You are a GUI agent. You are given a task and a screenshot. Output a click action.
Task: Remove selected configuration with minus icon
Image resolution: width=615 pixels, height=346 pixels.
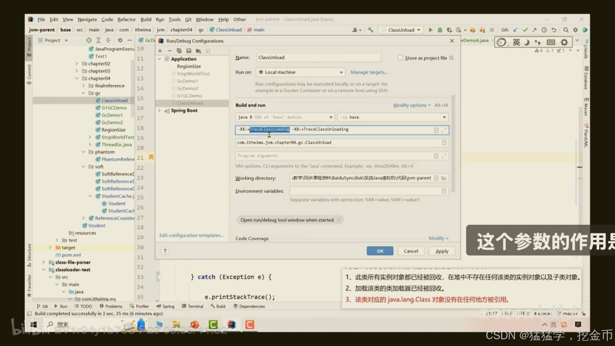[169, 50]
